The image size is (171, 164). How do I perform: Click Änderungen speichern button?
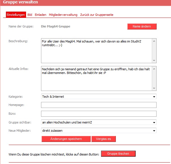[66, 139]
